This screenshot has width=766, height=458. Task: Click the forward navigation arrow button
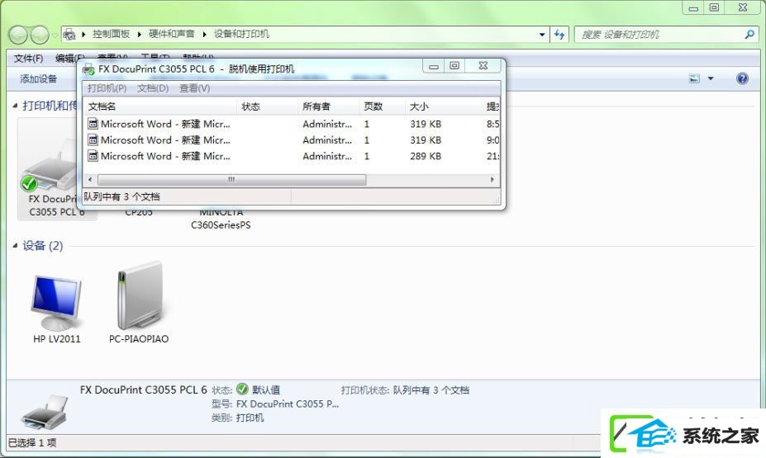40,35
